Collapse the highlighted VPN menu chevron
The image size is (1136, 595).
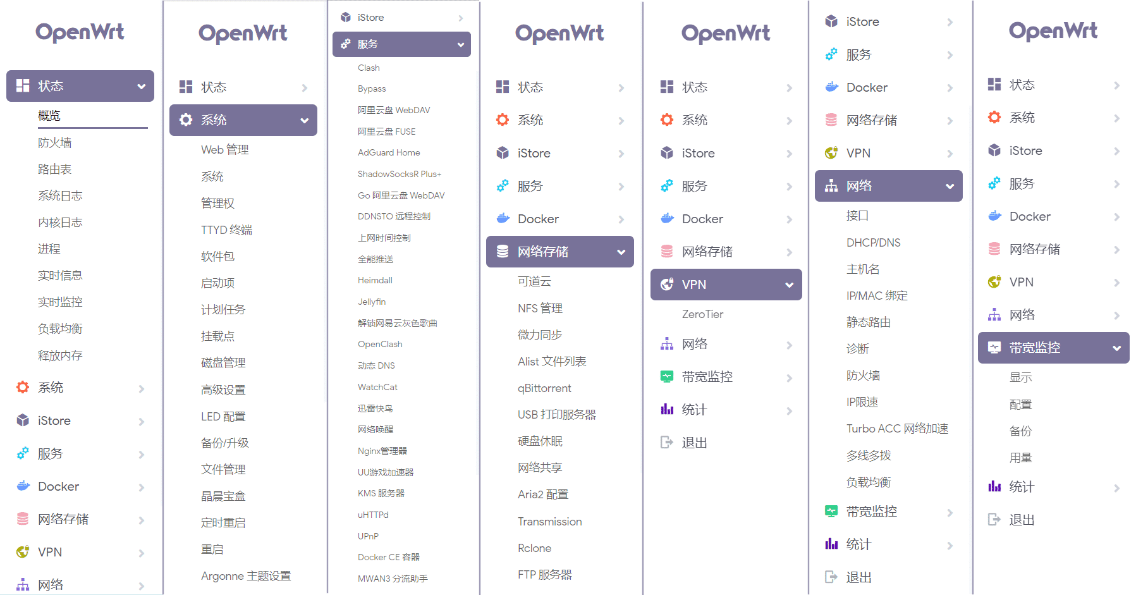tap(789, 285)
